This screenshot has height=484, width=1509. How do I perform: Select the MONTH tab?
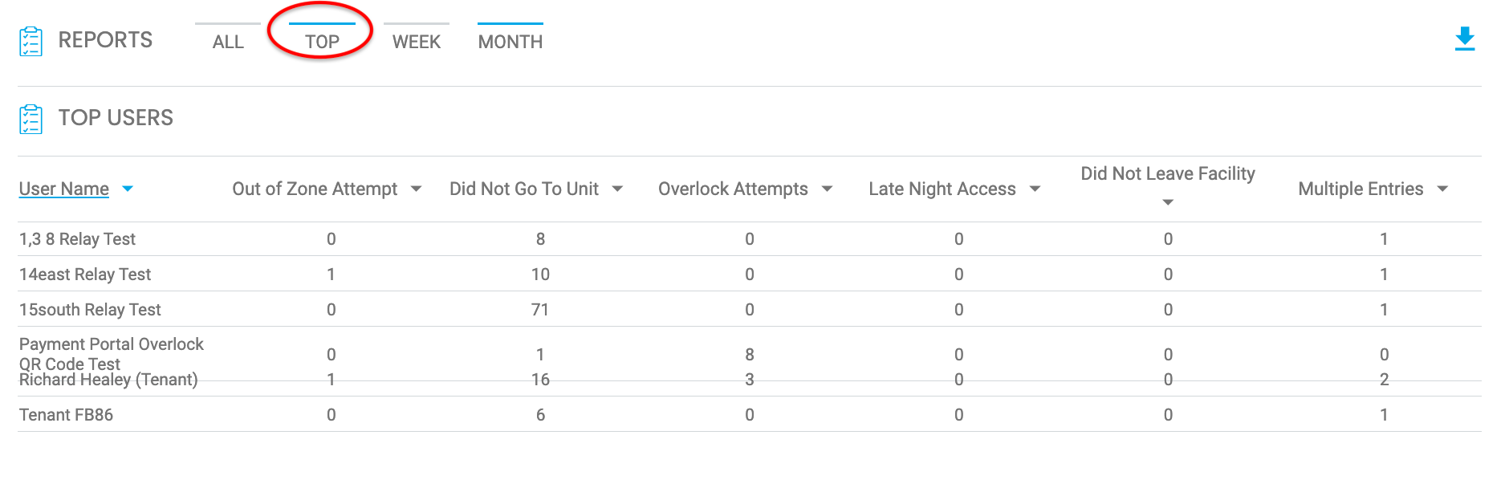click(x=510, y=41)
